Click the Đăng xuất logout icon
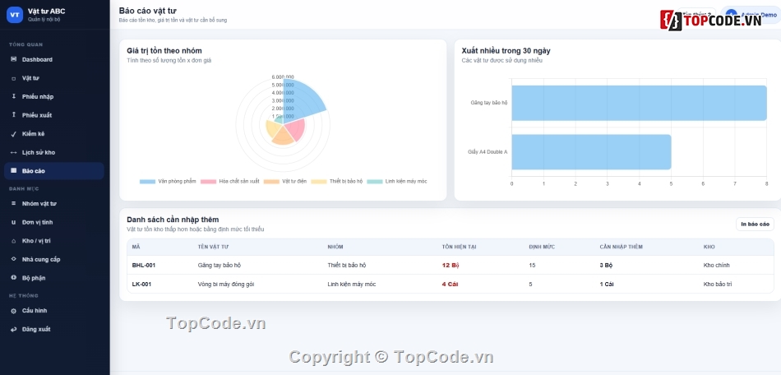The image size is (781, 375). (13, 329)
